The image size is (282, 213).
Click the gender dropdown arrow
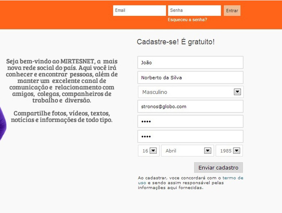tap(237, 92)
